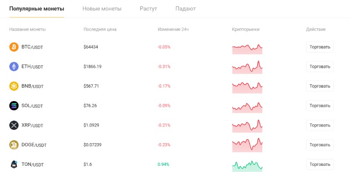This screenshot has width=350, height=172.
Task: Open the Растут tab
Action: pyautogui.click(x=148, y=9)
